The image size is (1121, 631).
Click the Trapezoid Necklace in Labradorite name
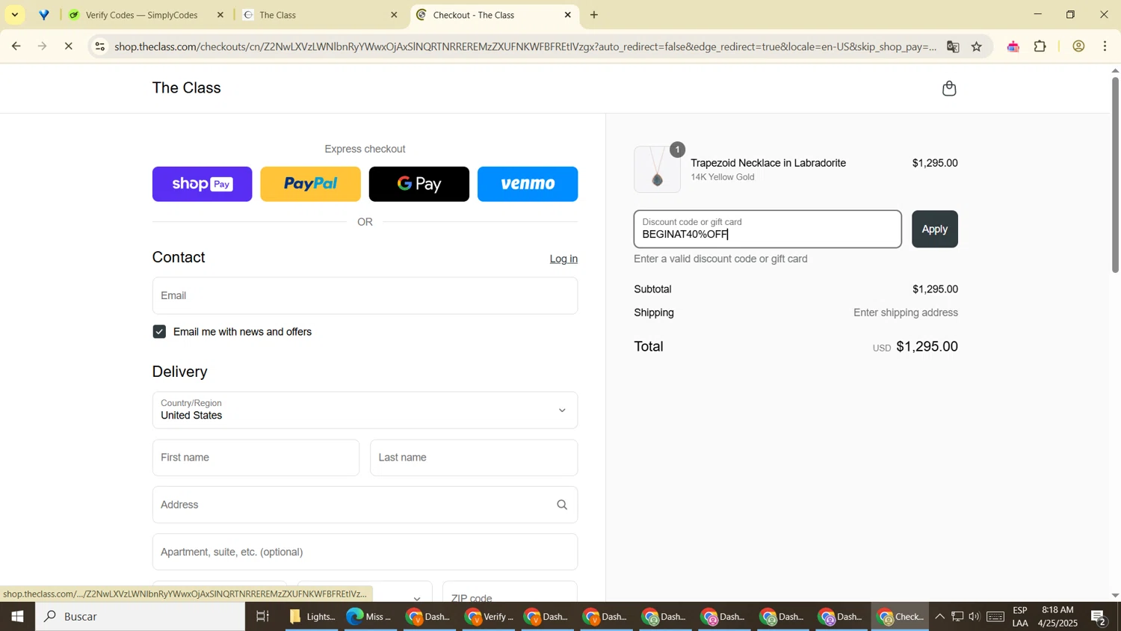pos(768,163)
